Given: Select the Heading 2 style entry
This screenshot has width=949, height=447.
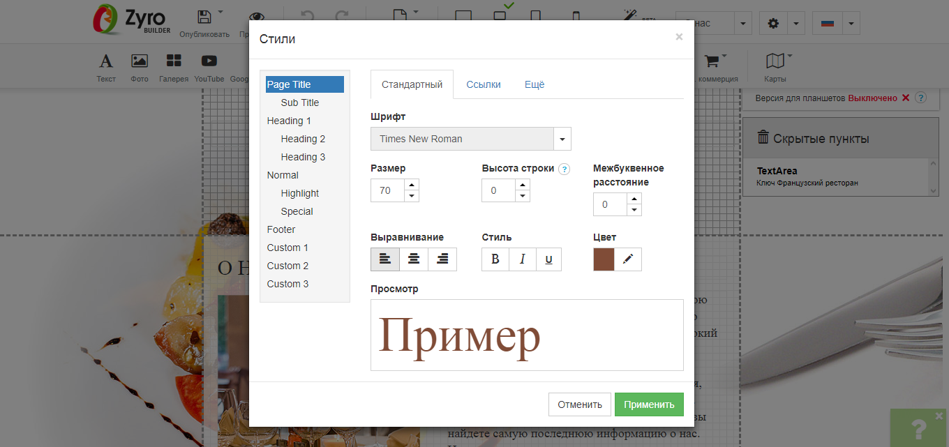Looking at the screenshot, I should 302,138.
